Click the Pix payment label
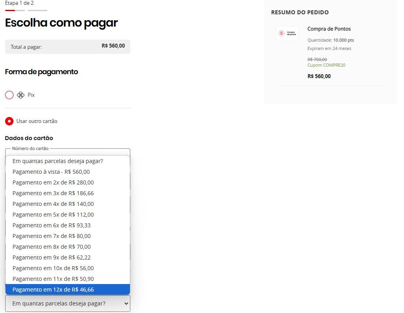Viewport: 404px width, 313px height. coord(31,95)
